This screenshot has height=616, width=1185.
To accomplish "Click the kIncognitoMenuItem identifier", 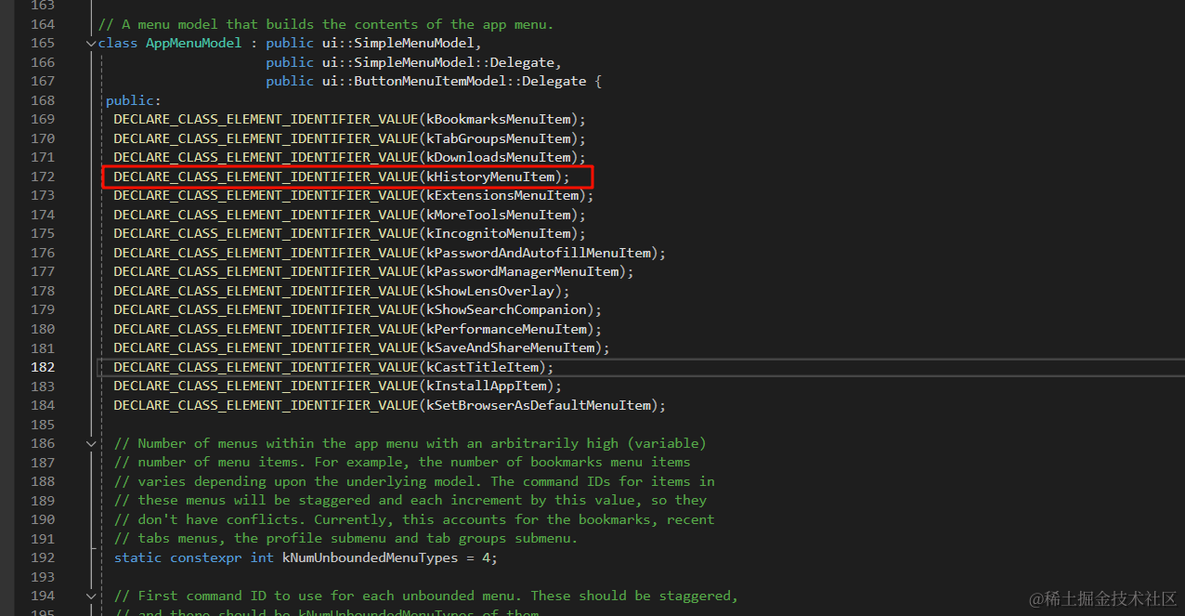I will click(500, 233).
